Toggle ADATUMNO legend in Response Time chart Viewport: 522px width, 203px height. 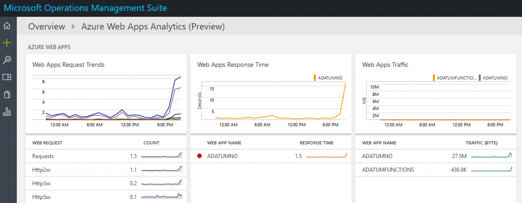click(328, 78)
